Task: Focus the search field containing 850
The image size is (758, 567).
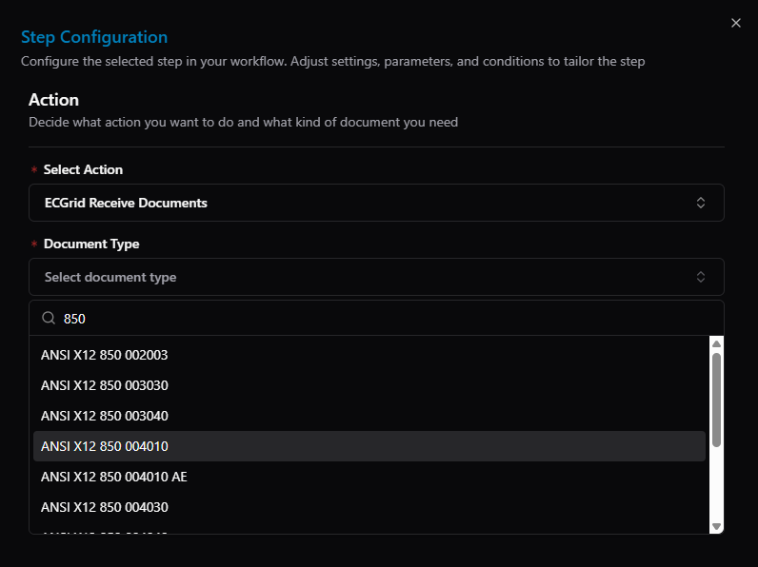Action: coord(387,319)
